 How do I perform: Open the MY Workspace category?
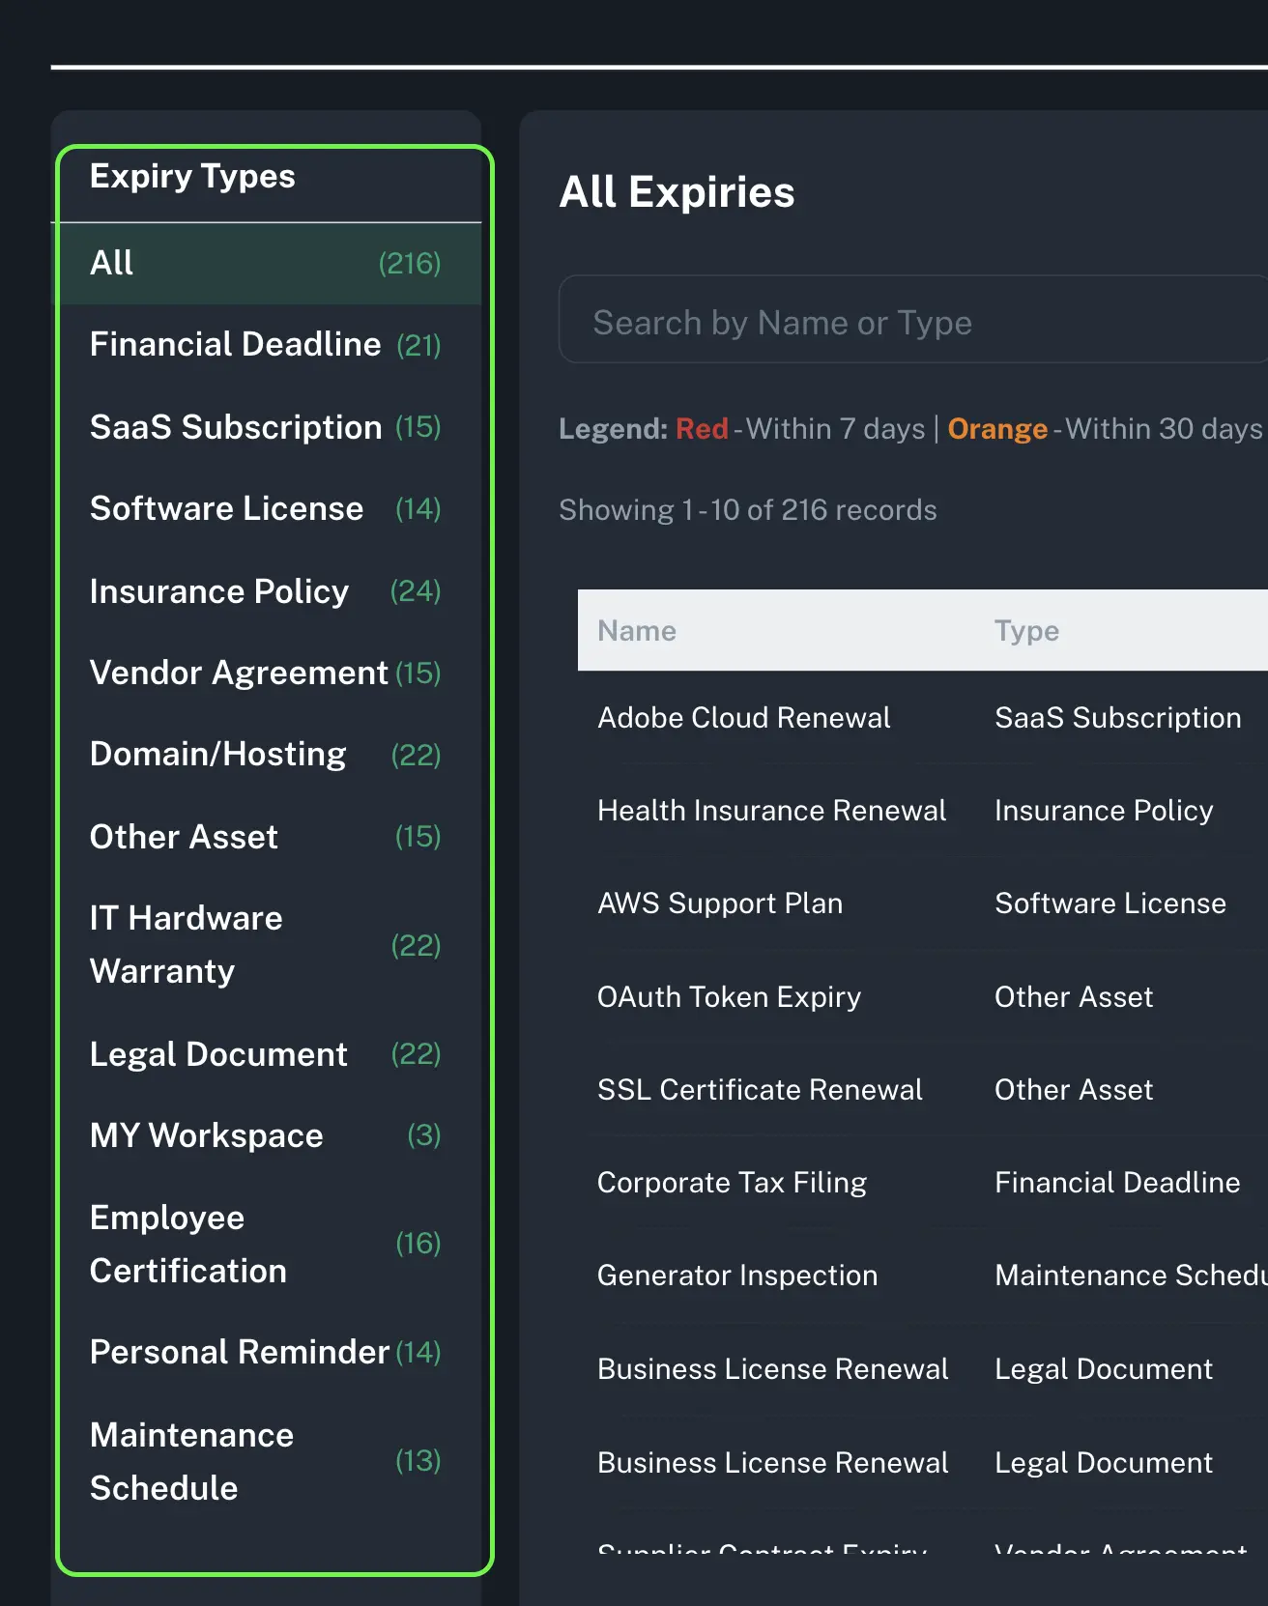coord(266,1135)
